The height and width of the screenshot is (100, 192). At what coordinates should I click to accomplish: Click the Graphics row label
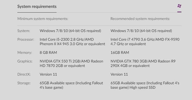point(25,61)
